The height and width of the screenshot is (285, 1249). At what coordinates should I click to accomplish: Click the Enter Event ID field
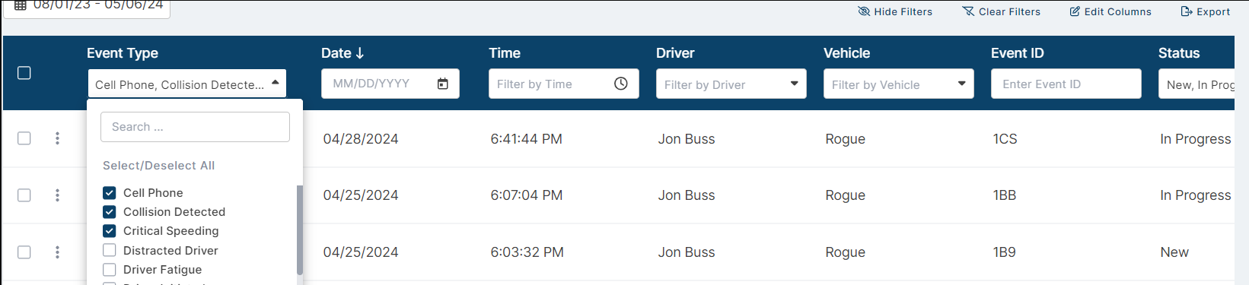point(1066,84)
